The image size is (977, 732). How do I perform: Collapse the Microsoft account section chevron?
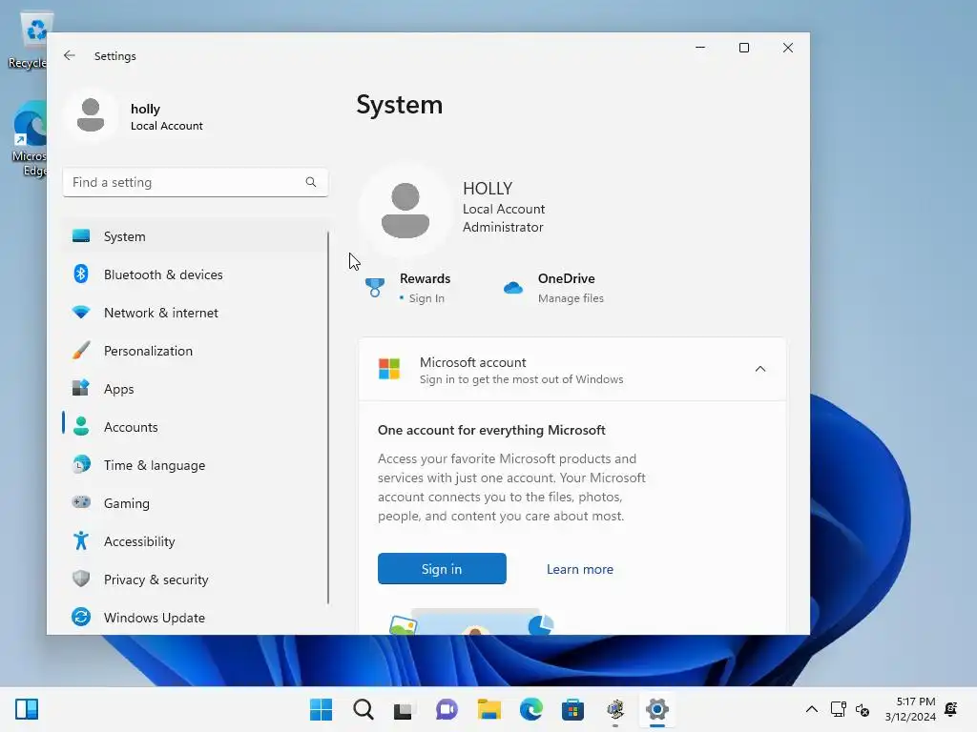click(x=760, y=369)
